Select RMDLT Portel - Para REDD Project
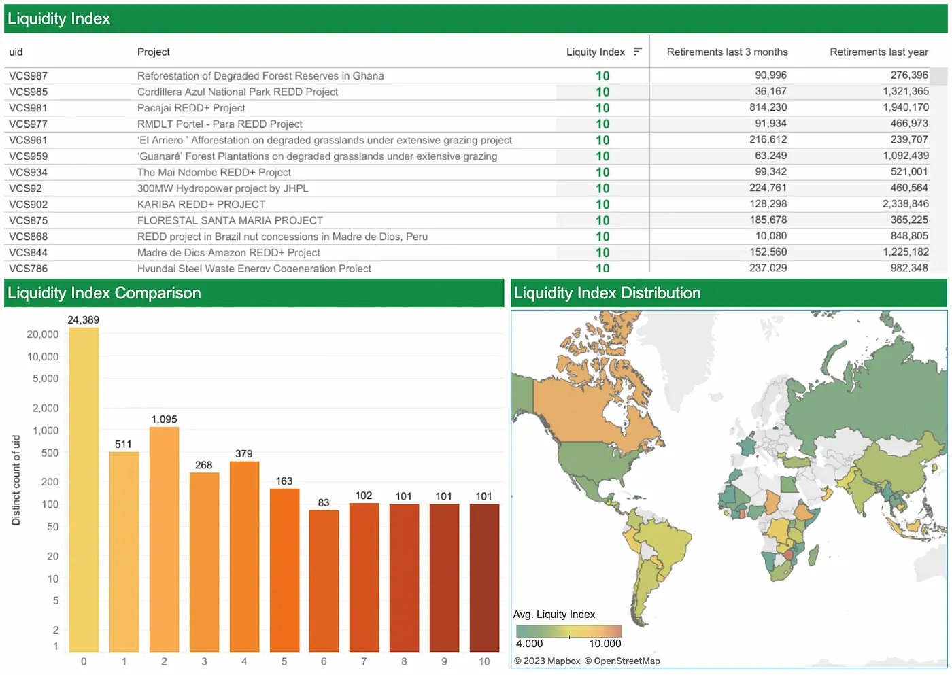952x675 pixels. coord(220,124)
